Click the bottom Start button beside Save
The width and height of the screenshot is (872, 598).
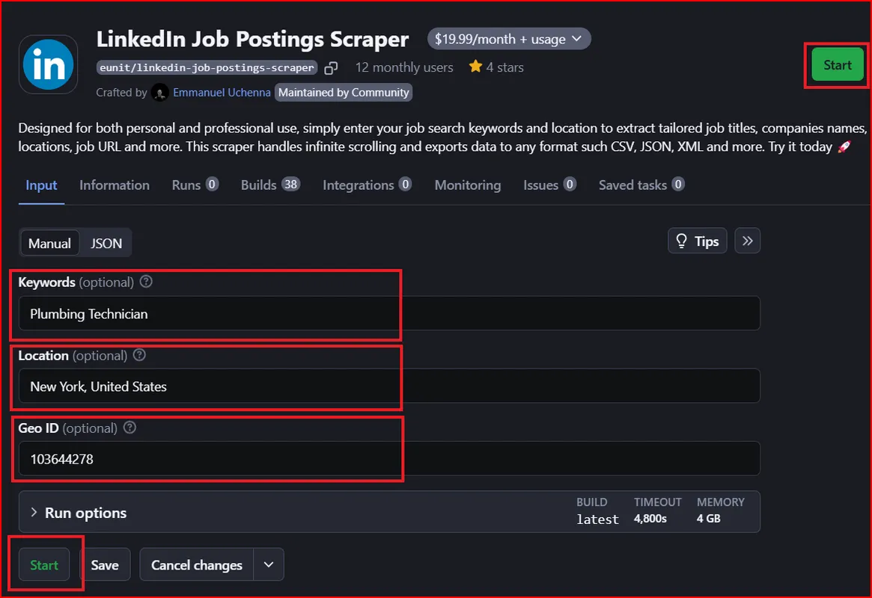pos(44,564)
